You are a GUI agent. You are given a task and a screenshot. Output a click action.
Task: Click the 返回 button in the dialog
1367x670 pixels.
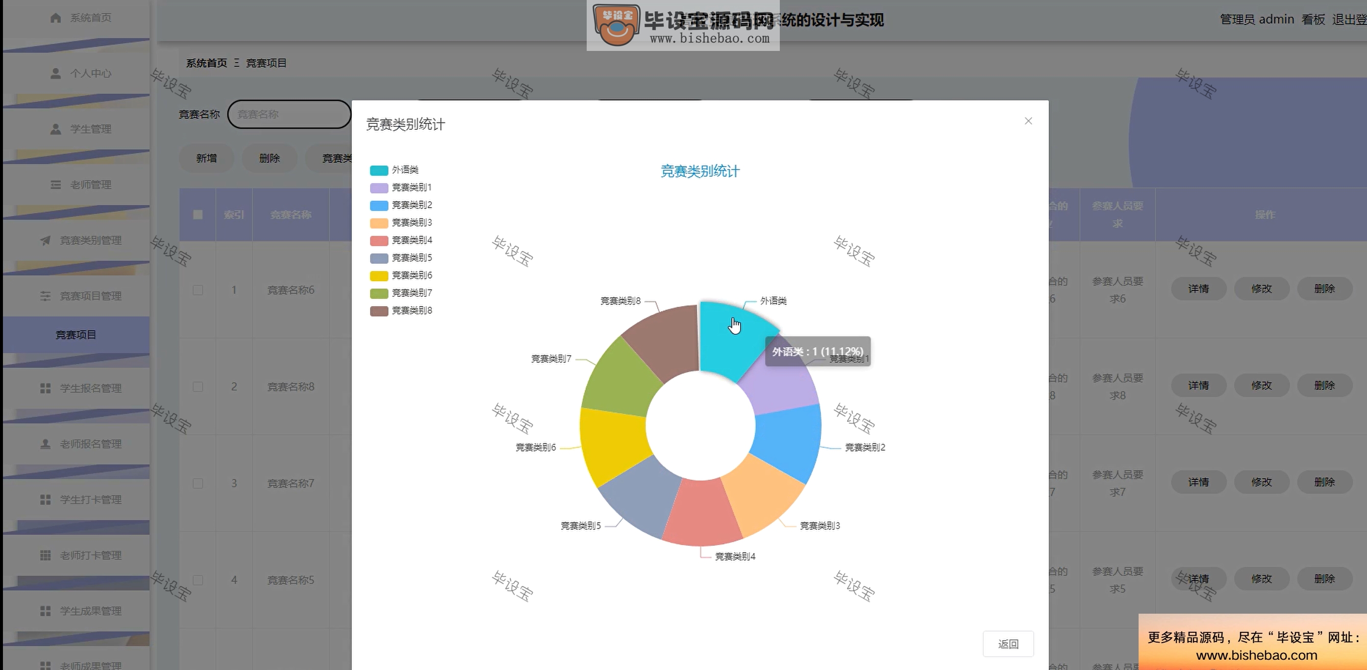point(1008,644)
